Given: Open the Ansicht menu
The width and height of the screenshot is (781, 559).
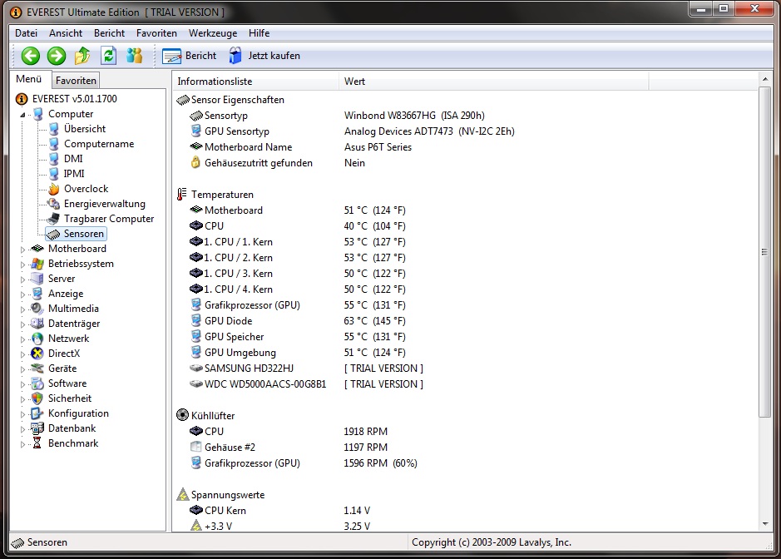Looking at the screenshot, I should [66, 33].
